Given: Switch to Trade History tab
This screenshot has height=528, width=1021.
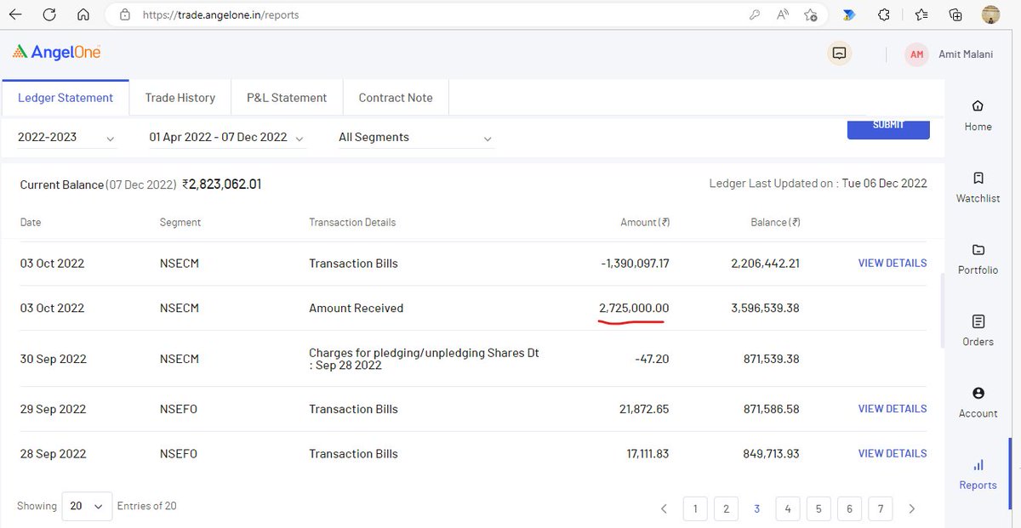Looking at the screenshot, I should point(180,98).
